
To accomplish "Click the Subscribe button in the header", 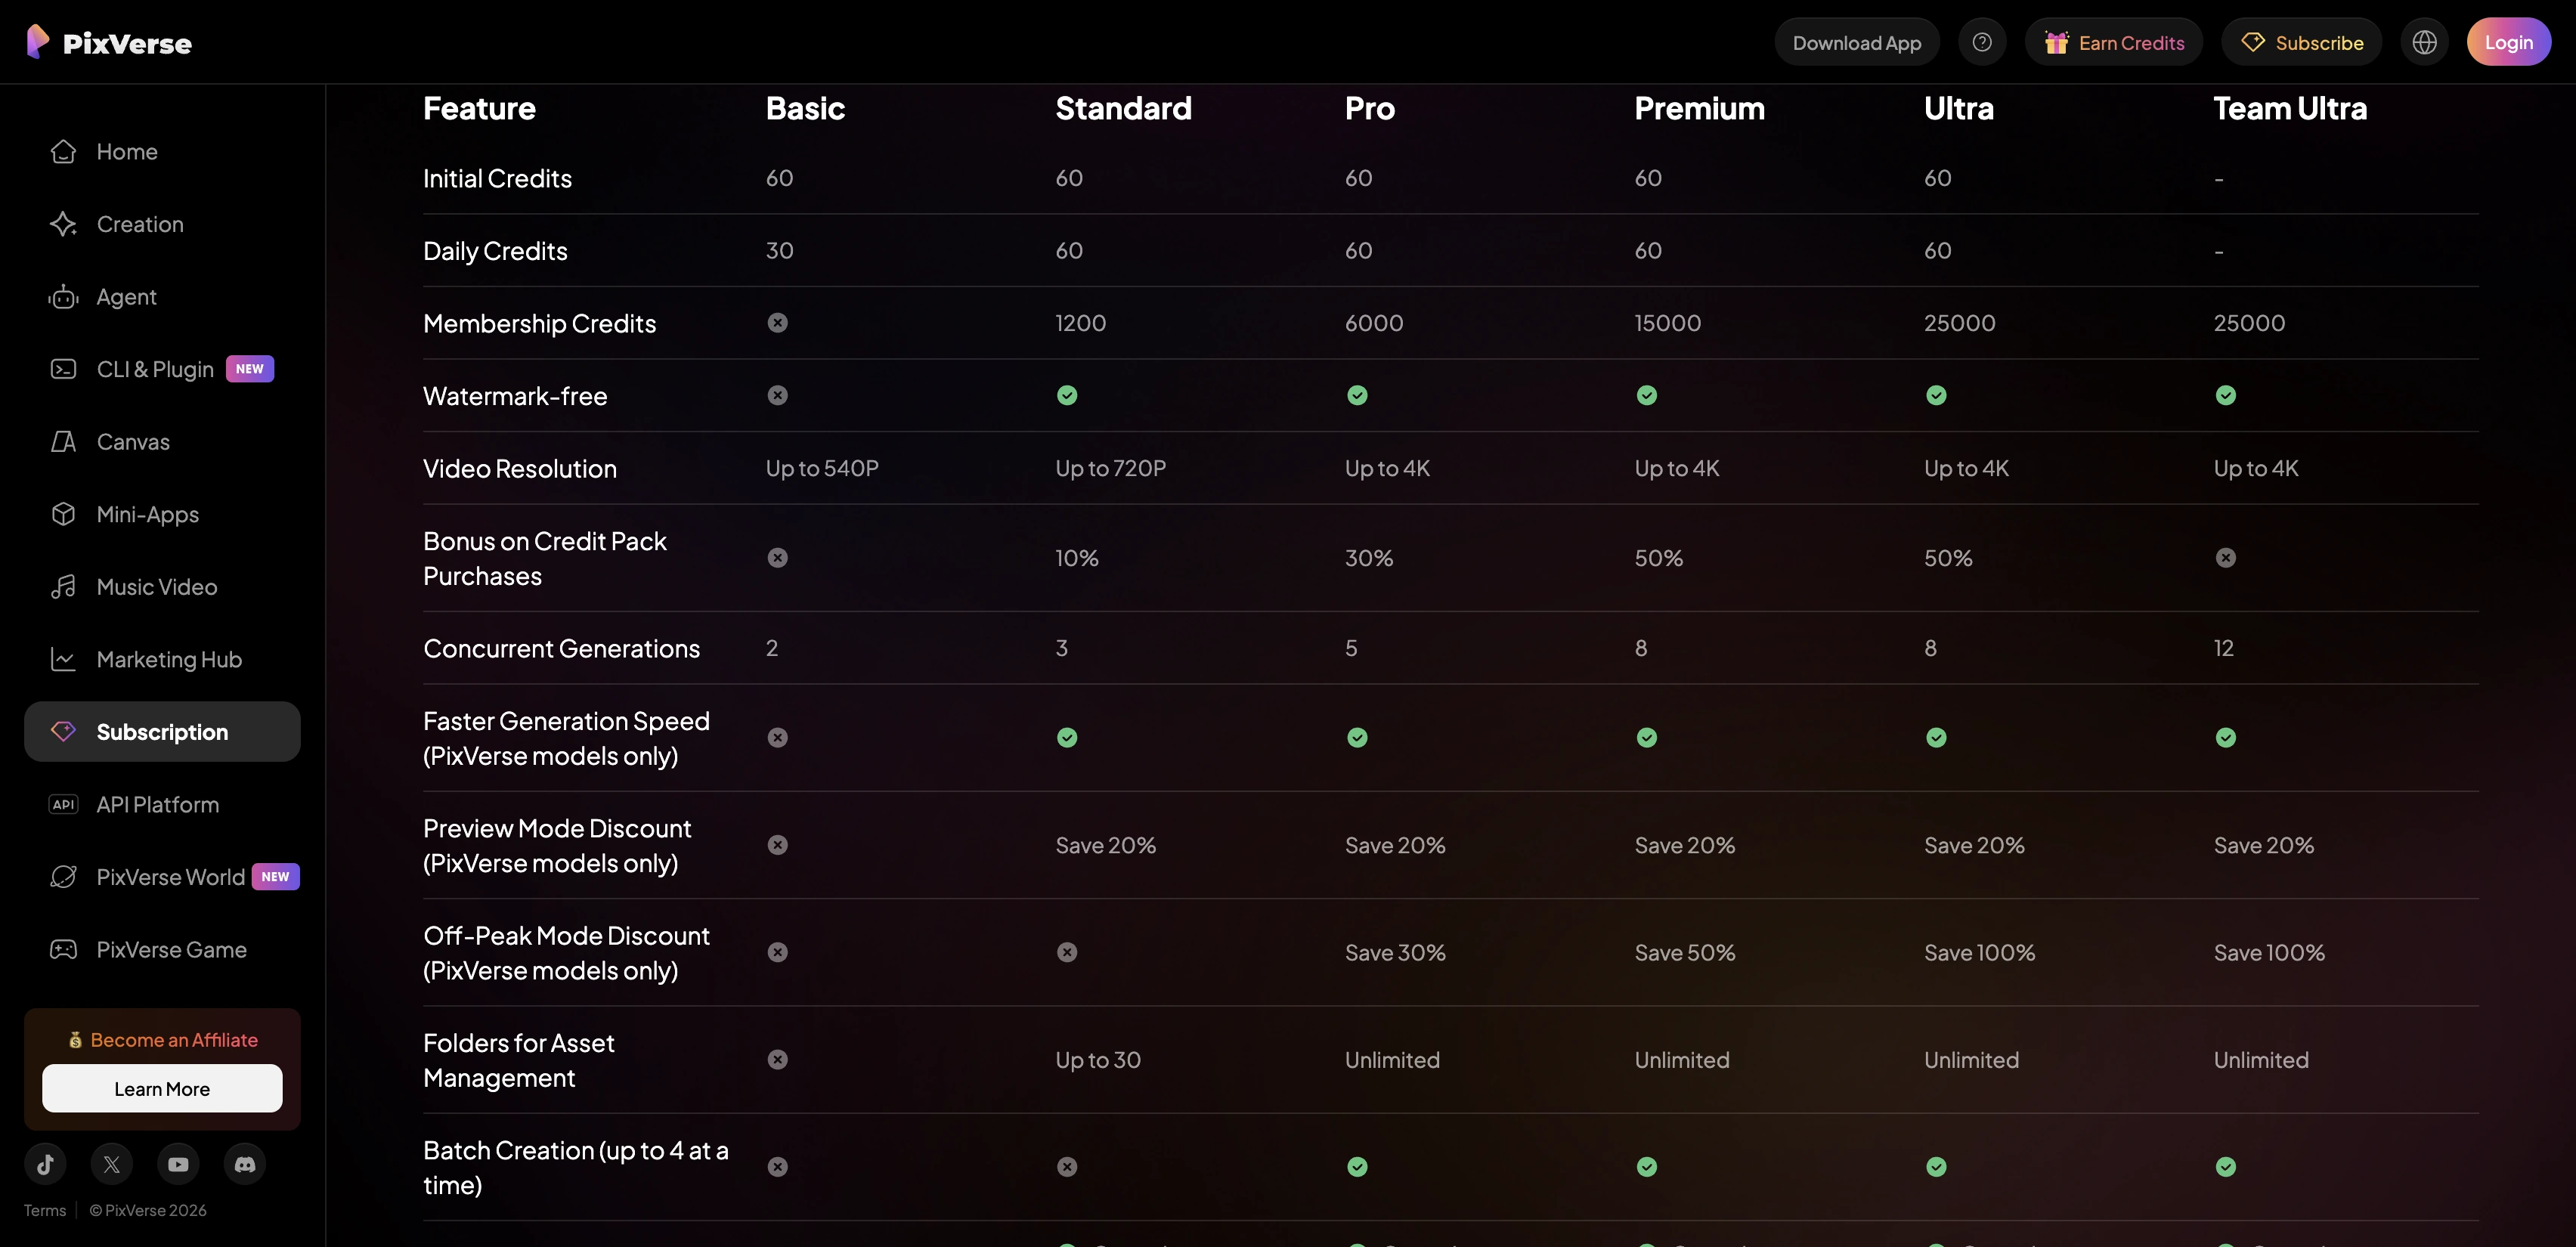I will [x=2302, y=42].
